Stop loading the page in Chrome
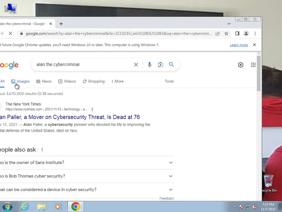Screen dimensions: 282x212 click(x=10, y=33)
